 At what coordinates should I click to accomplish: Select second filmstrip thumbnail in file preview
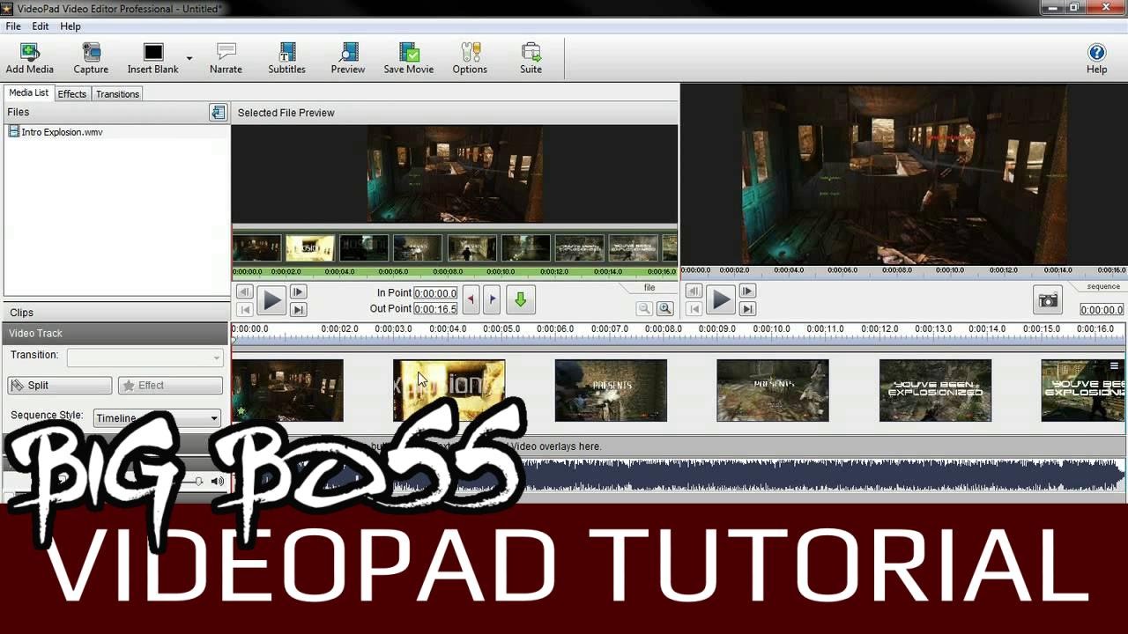pos(310,248)
